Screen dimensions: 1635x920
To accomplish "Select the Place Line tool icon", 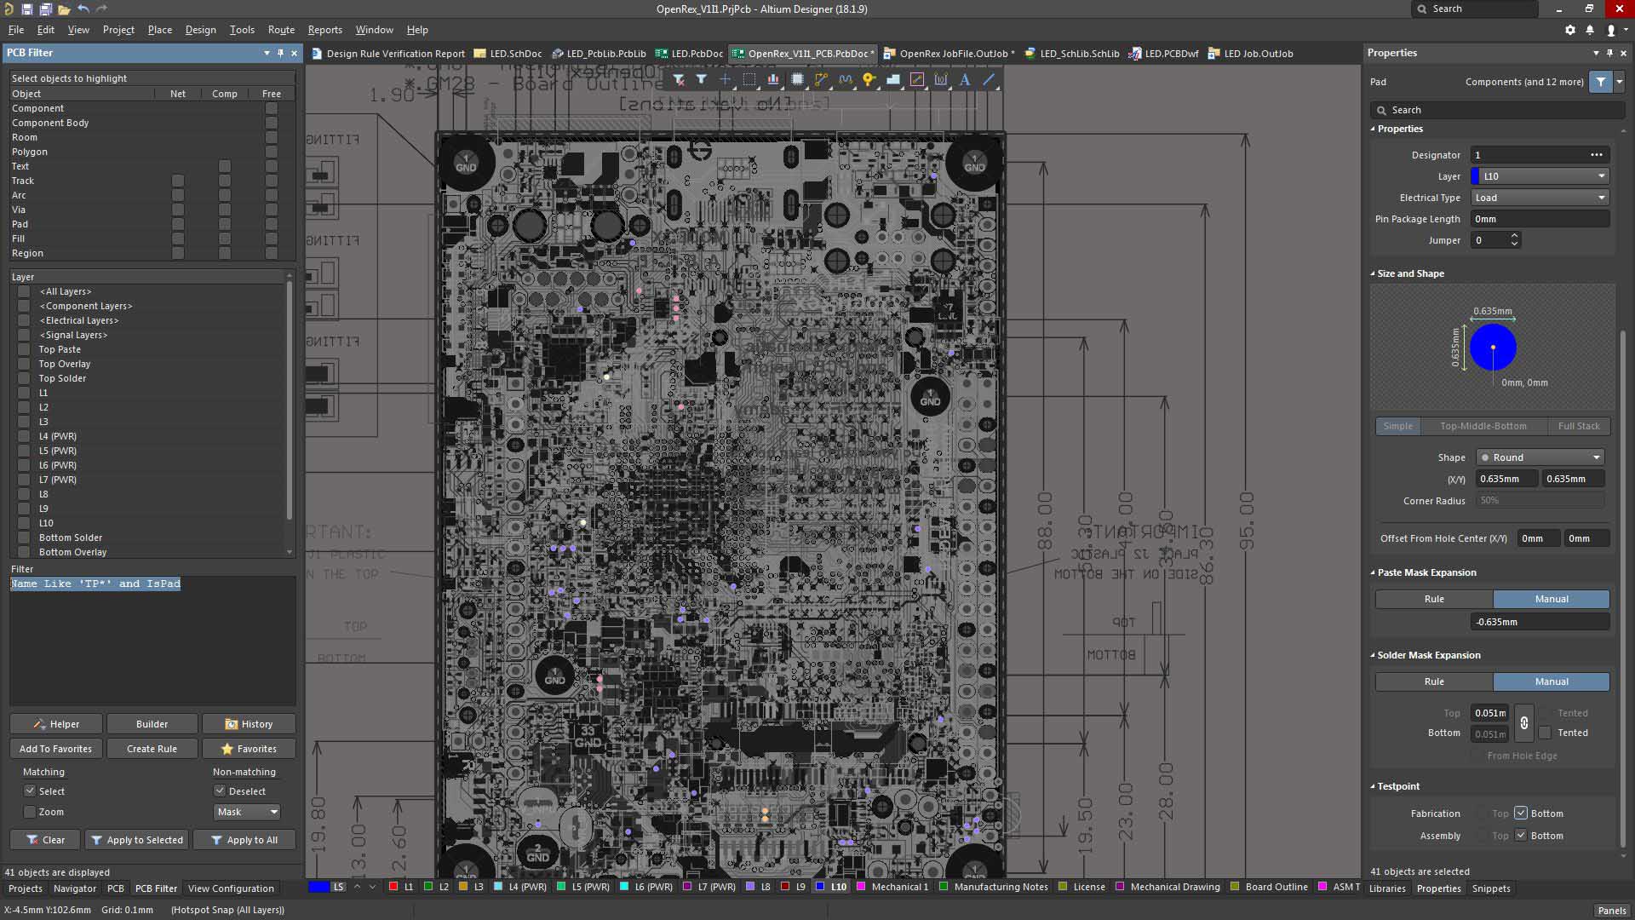I will (989, 79).
